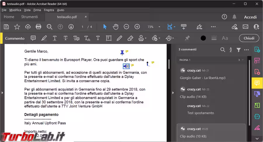Open the Modifica menu
The width and height of the screenshot is (263, 142).
[x=15, y=10]
